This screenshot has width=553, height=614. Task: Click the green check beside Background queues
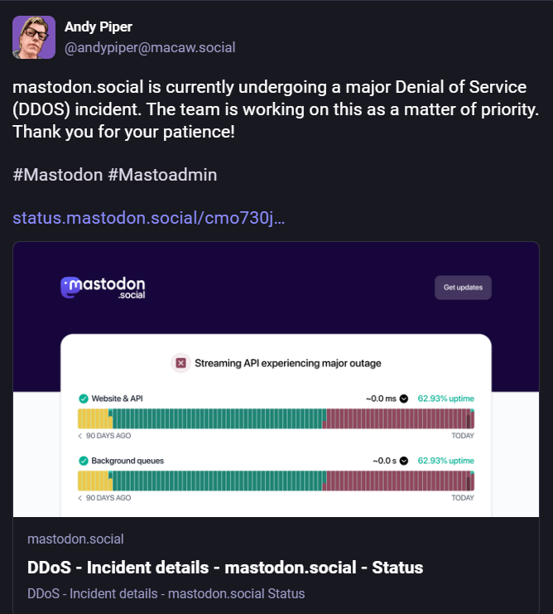[x=83, y=461]
